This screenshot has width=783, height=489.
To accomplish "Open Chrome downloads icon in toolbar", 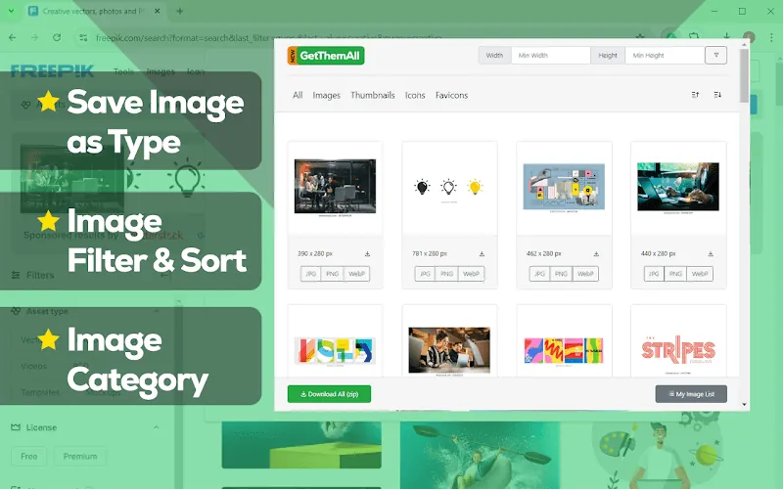I will click(726, 36).
